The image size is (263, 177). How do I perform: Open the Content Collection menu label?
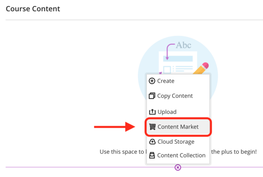pos(181,156)
